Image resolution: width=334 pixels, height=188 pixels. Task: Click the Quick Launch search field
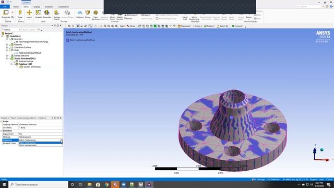pyautogui.click(x=308, y=7)
